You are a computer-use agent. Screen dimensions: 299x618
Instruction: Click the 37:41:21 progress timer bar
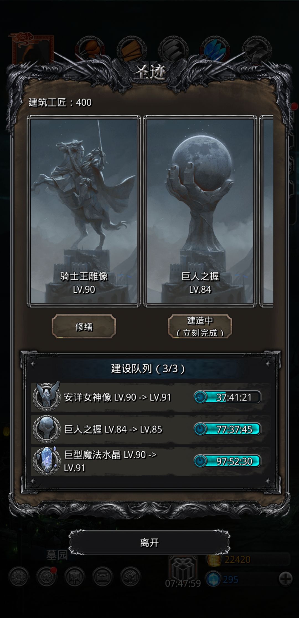pos(227,397)
